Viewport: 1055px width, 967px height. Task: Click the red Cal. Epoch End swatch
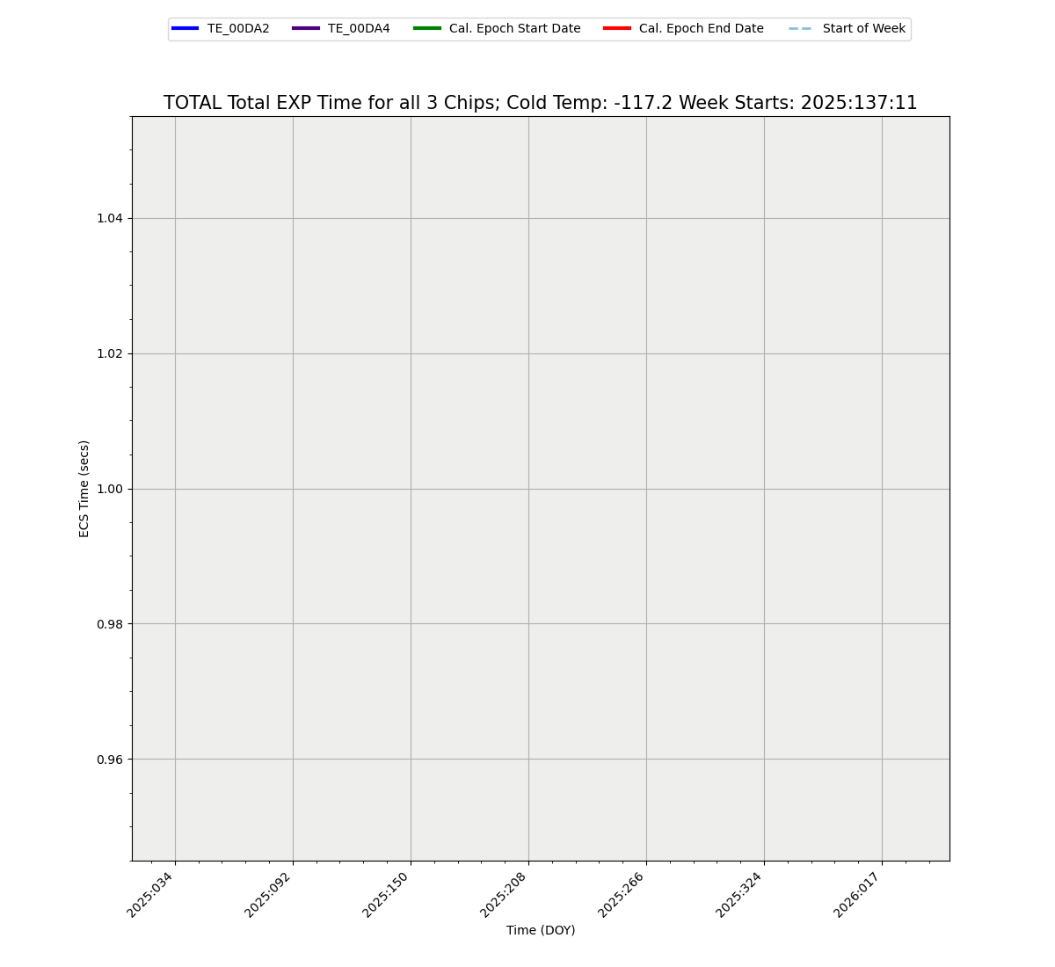(617, 29)
